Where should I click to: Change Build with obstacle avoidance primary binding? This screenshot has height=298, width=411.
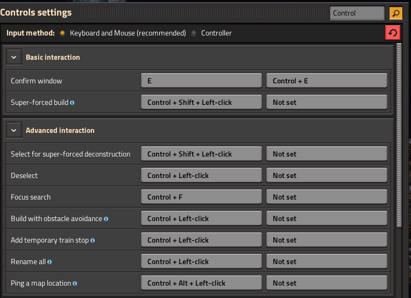pyautogui.click(x=201, y=218)
